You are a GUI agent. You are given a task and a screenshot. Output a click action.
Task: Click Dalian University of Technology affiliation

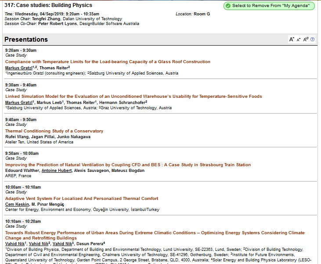point(92,19)
